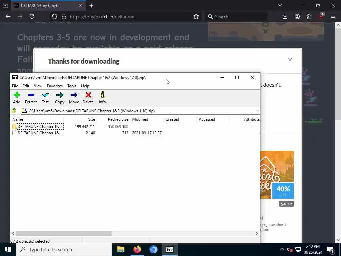The width and height of the screenshot is (341, 256).
Task: Open the Windows Start menu
Action: pyautogui.click(x=8, y=249)
